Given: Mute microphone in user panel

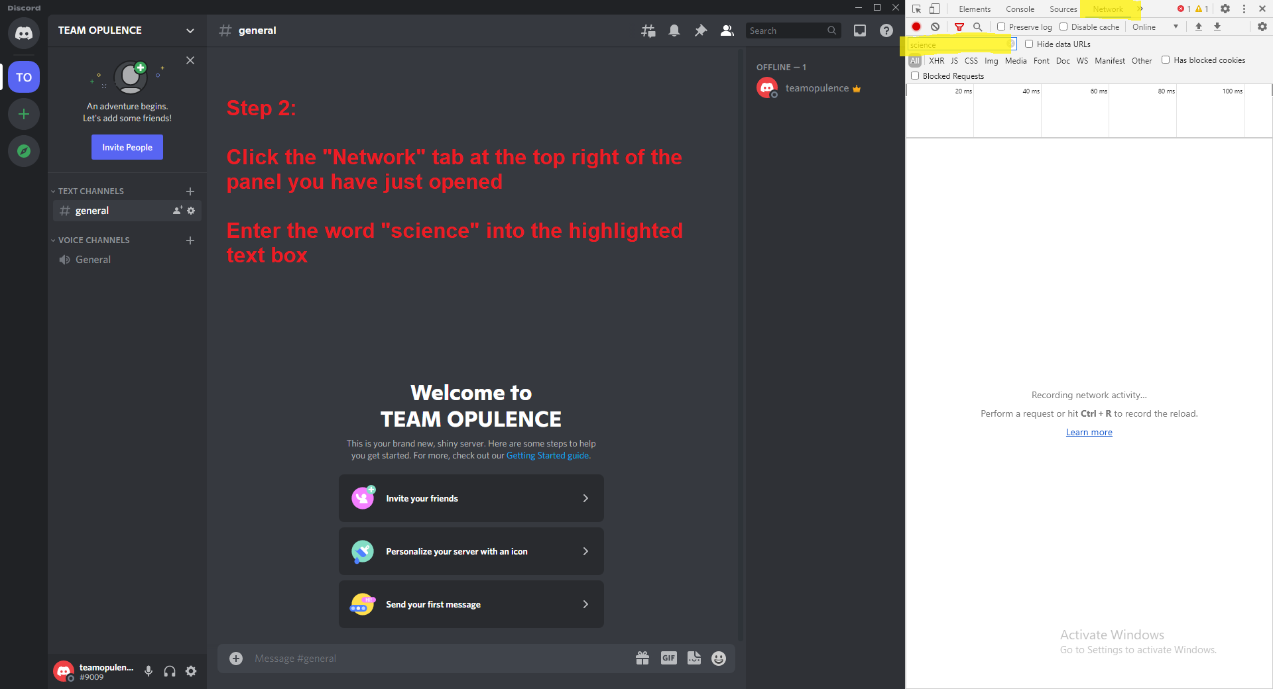Looking at the screenshot, I should (149, 671).
